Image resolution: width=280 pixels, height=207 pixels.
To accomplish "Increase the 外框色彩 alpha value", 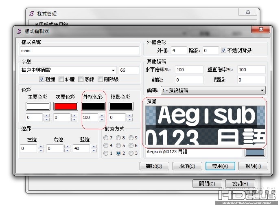I will (102, 116).
